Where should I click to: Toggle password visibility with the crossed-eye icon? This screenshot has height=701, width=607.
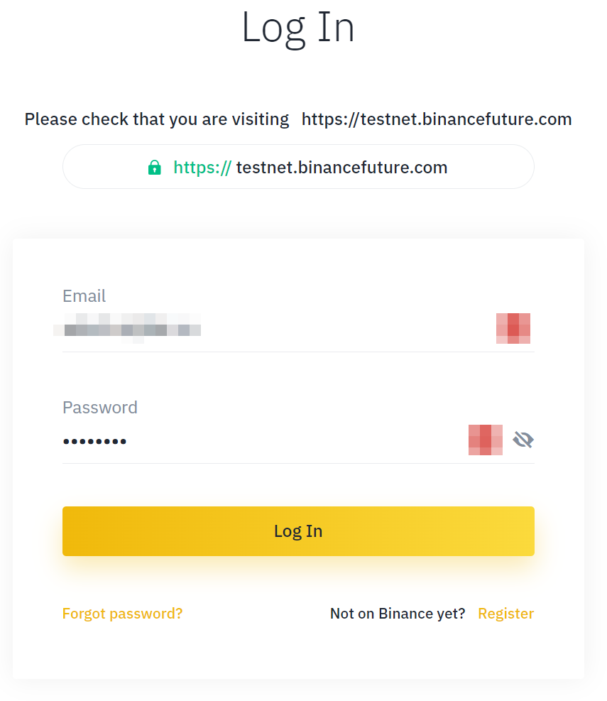pyautogui.click(x=523, y=440)
